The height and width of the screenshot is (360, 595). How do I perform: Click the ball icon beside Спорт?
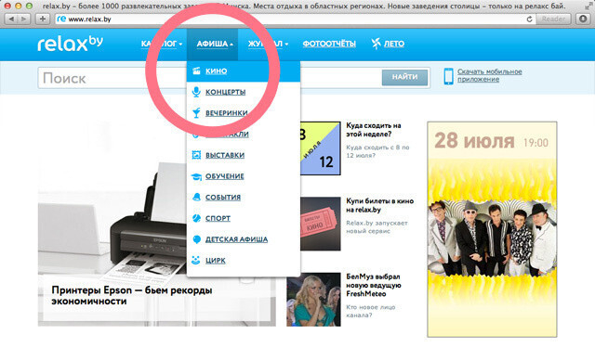(196, 218)
